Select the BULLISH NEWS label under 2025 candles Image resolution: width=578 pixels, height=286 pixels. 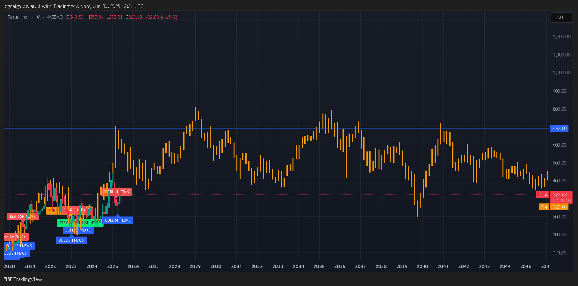coord(118,220)
